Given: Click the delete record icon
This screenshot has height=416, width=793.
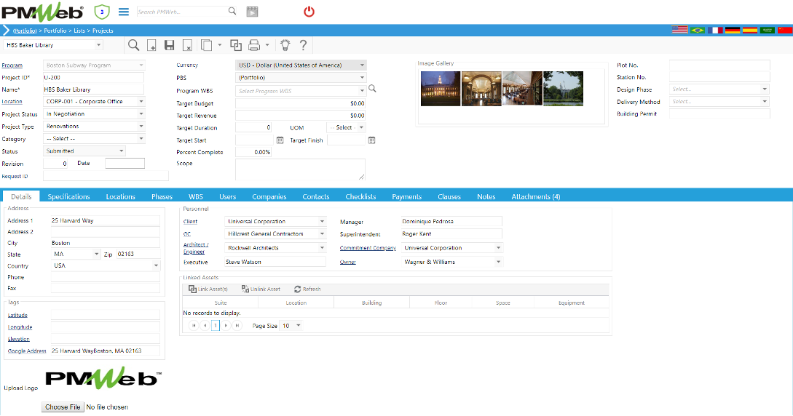Looking at the screenshot, I should point(187,45).
